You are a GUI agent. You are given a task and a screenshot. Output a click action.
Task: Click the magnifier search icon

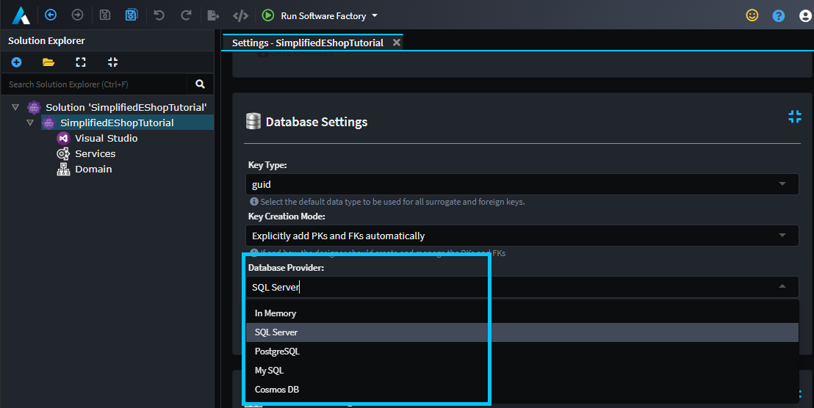(200, 84)
